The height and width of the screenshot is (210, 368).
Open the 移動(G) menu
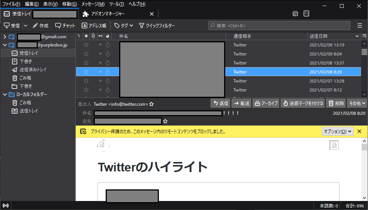pos(69,4)
